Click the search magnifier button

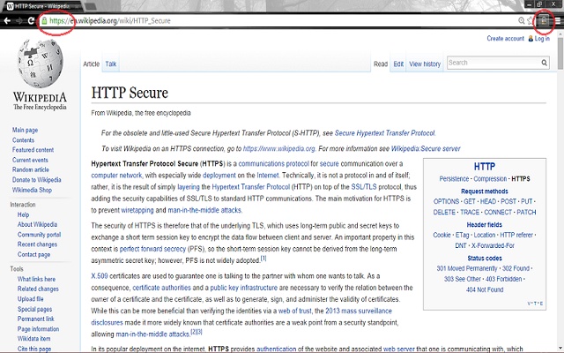[x=545, y=63]
